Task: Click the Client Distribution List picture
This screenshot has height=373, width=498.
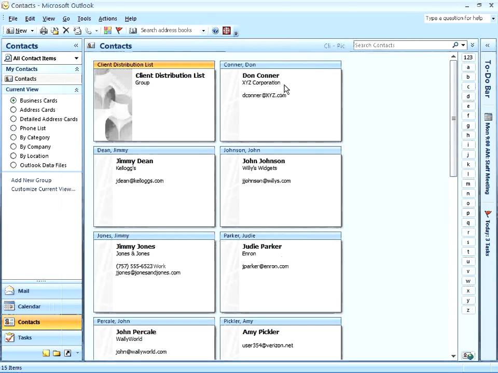Action: pyautogui.click(x=113, y=105)
